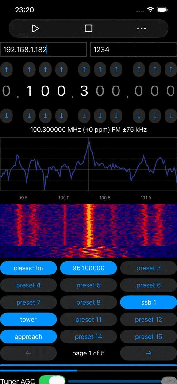Open the three-dots more options menu
The image size is (177, 384).
point(142,29)
